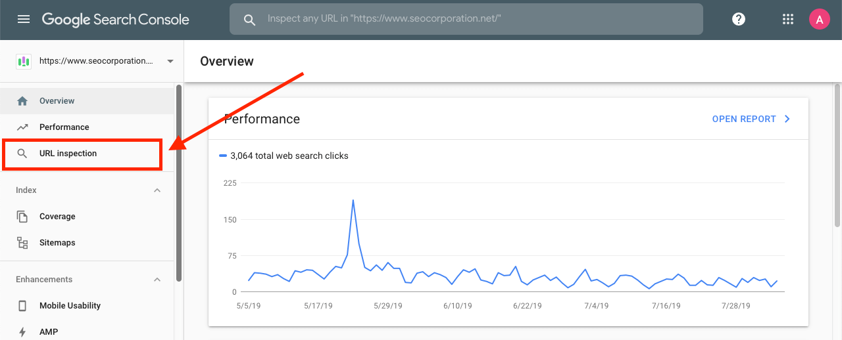Viewport: 842px width, 340px height.
Task: Click the "Enhancements" section label
Action: (44, 280)
